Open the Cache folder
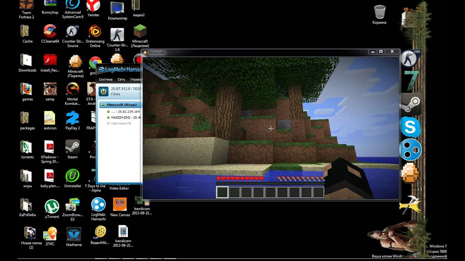Image resolution: width=465 pixels, height=261 pixels. pos(28,34)
